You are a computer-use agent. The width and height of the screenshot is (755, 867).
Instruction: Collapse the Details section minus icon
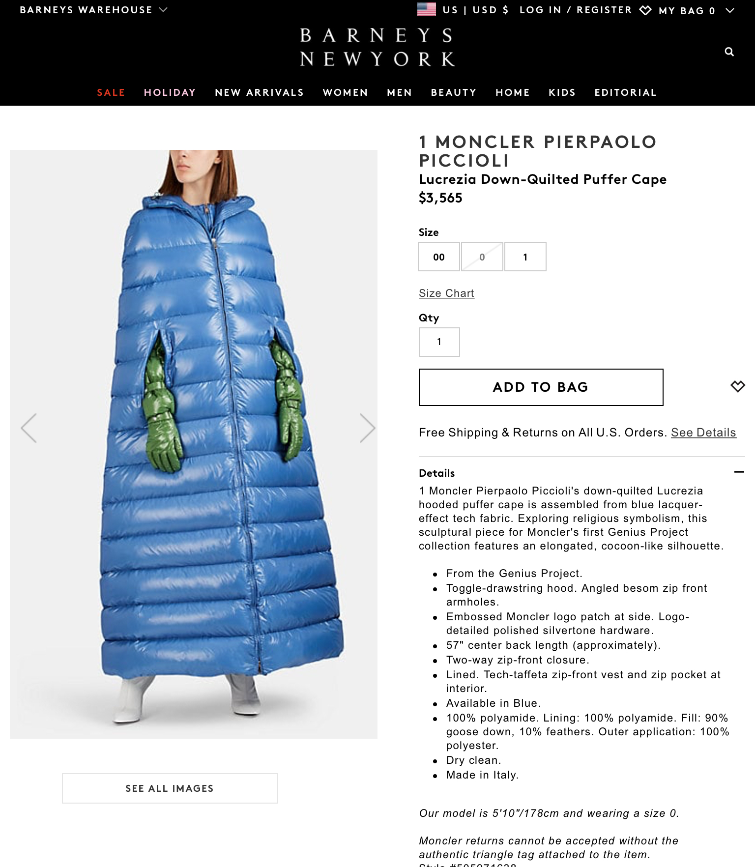click(739, 472)
